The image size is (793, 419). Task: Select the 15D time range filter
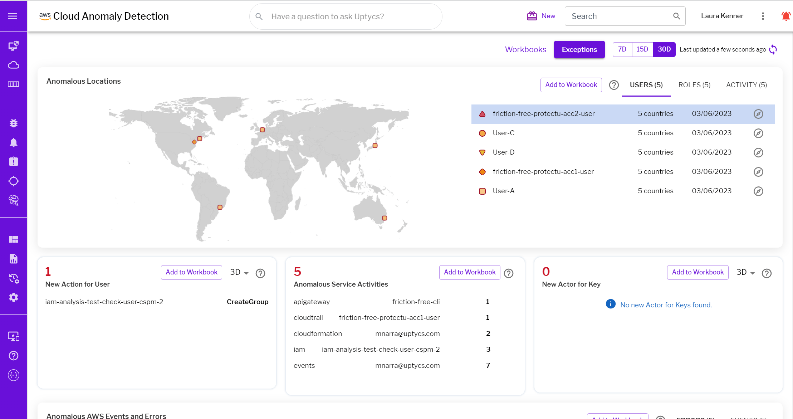[x=642, y=49]
